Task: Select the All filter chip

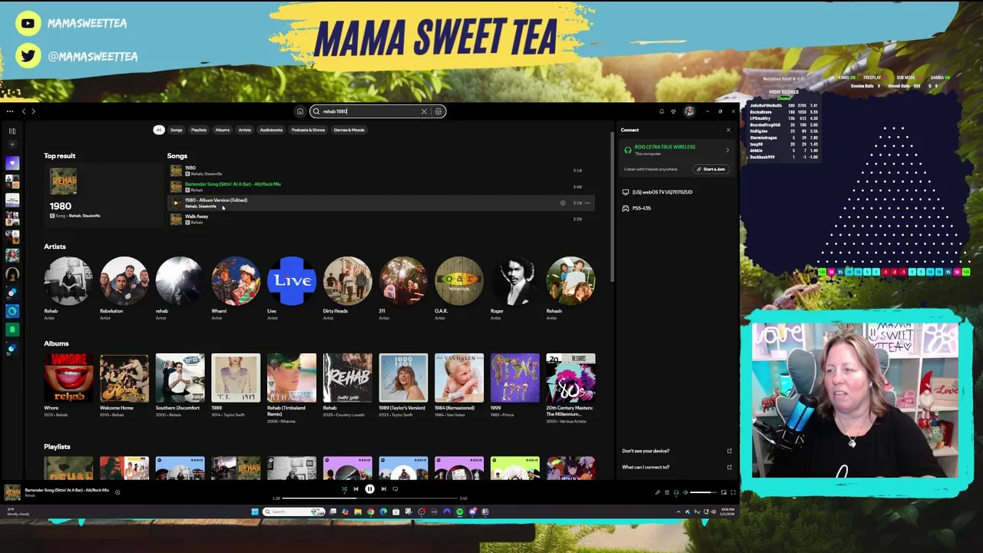Action: click(x=159, y=130)
